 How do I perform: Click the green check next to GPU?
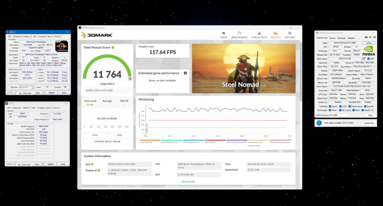point(92,164)
